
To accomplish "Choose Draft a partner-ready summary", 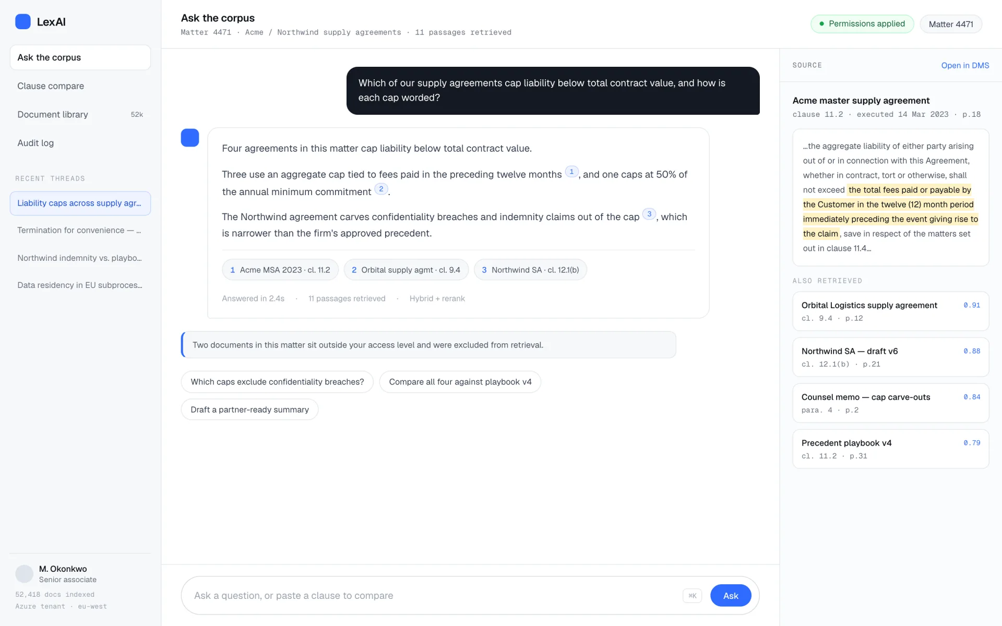I will tap(249, 410).
